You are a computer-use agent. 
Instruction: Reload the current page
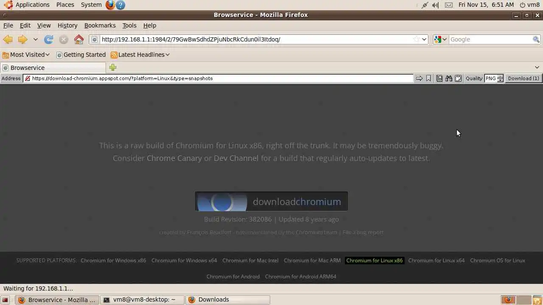pyautogui.click(x=49, y=39)
